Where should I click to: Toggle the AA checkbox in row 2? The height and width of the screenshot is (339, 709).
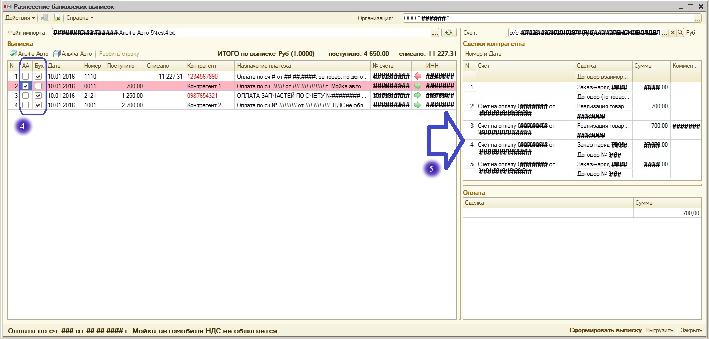[25, 86]
